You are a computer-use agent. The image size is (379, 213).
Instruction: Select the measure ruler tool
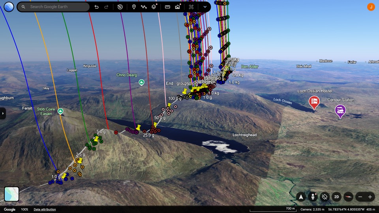tap(167, 7)
